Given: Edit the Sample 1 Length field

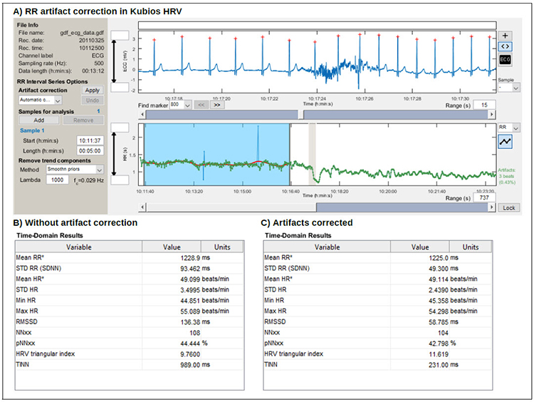Looking at the screenshot, I should [90, 150].
